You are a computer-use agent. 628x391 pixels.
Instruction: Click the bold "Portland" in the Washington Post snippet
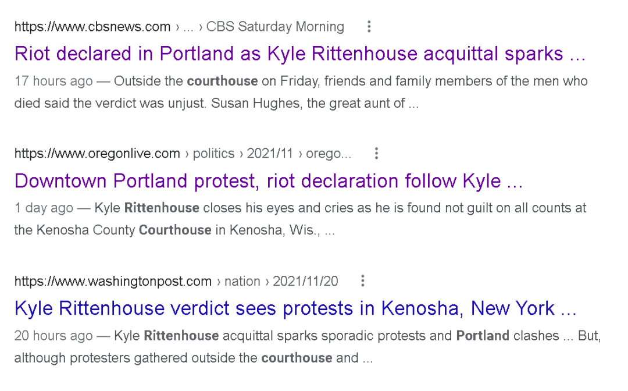pos(483,336)
